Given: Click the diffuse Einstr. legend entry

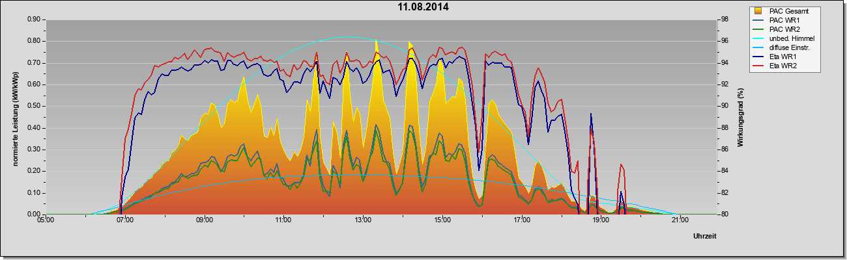Looking at the screenshot, I should [782, 48].
